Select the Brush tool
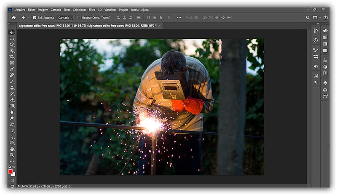The width and height of the screenshot is (337, 195). [12, 81]
